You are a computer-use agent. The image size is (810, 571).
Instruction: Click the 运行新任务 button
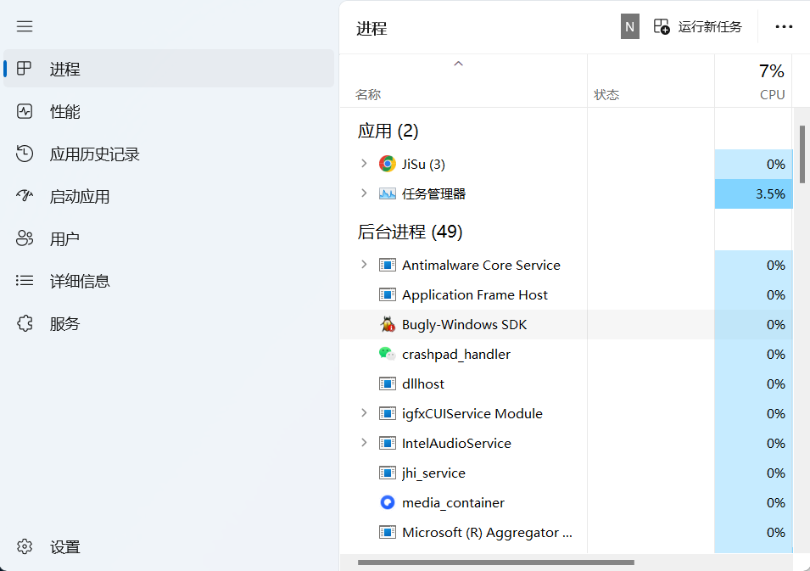[698, 27]
